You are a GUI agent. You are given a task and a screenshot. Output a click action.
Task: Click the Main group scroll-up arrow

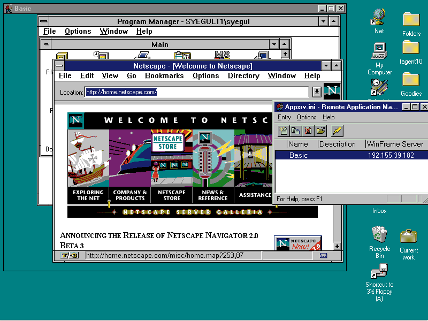tap(285, 54)
